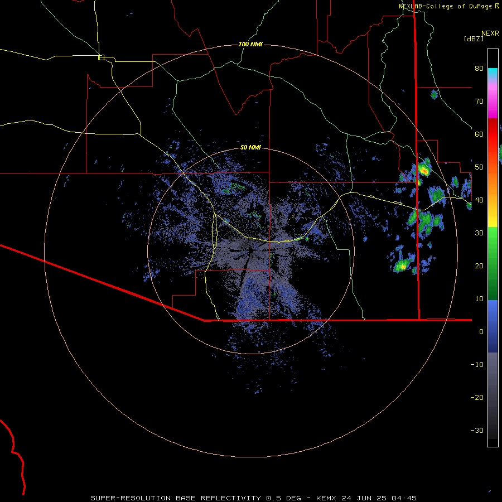Viewport: 502px width, 502px height.
Task: Click the 20 value on the dBZ scale
Action: click(479, 266)
